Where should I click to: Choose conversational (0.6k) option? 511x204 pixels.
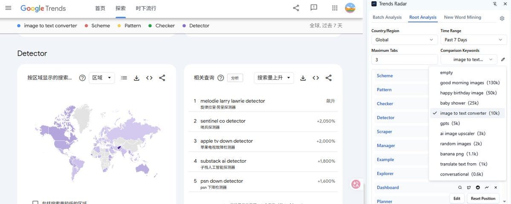point(468,174)
